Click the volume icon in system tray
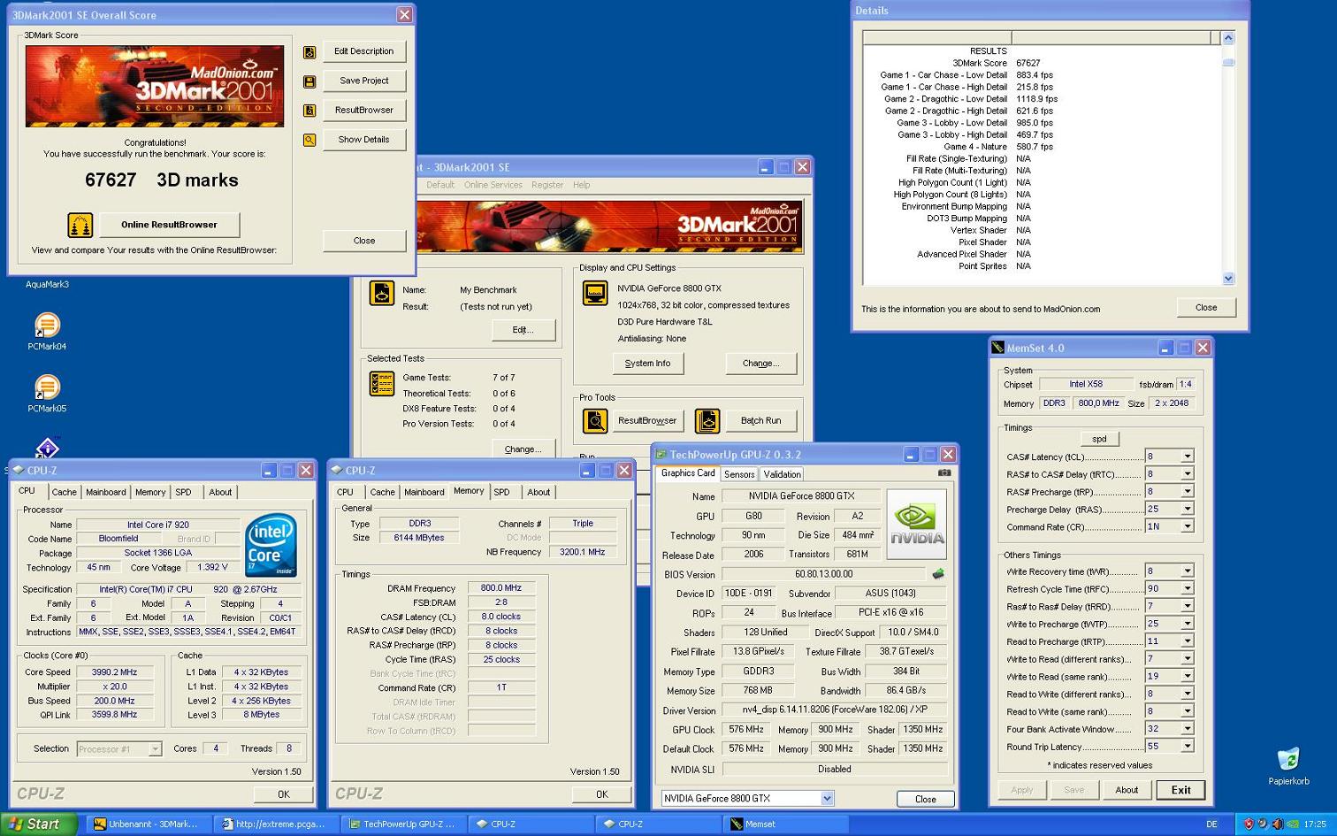This screenshot has height=836, width=1337. tap(1278, 824)
